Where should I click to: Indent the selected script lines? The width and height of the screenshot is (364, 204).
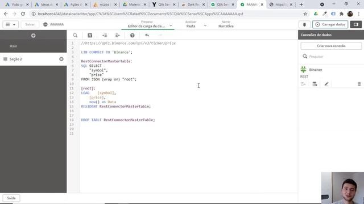118,35
